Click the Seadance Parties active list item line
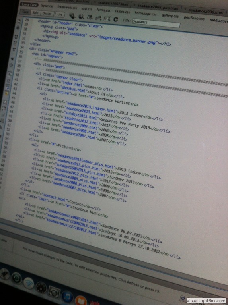 tap(88, 96)
